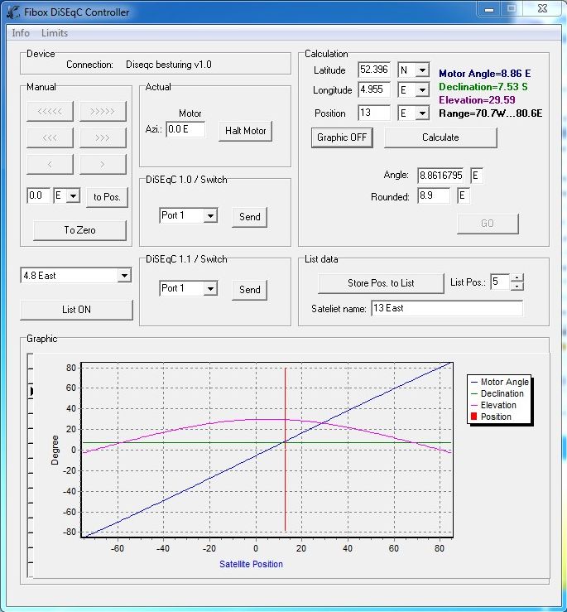Screen dimensions: 567x612
Task: Click the Calculate button
Action: pyautogui.click(x=440, y=137)
